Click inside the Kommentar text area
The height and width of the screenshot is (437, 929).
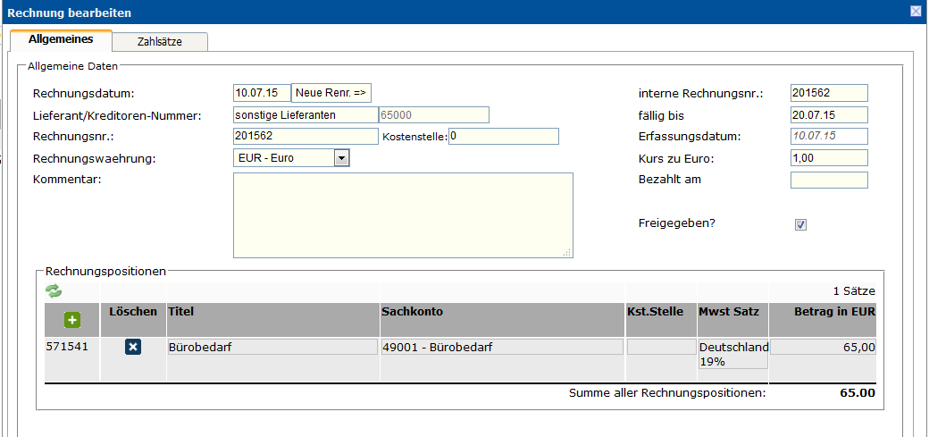pyautogui.click(x=402, y=214)
